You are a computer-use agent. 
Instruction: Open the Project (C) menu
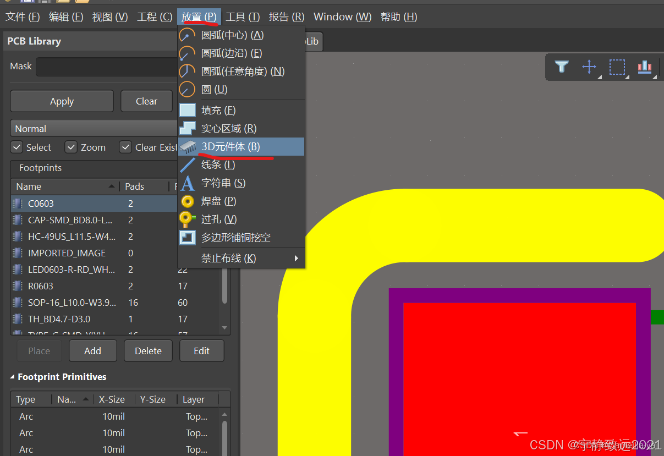154,17
